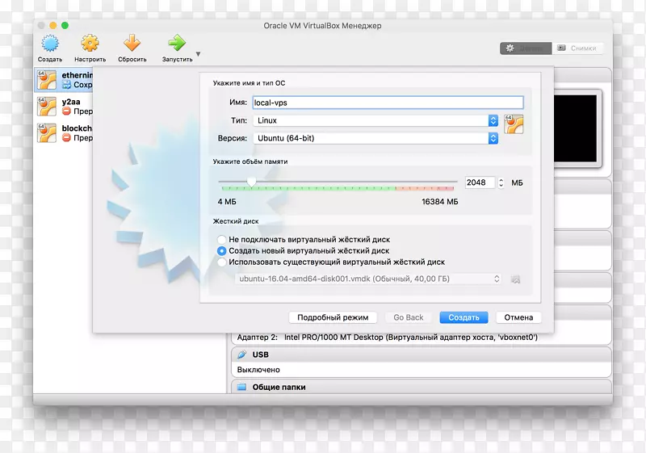Click the Отмена button
Screen dimensions: 646x453
click(x=518, y=317)
